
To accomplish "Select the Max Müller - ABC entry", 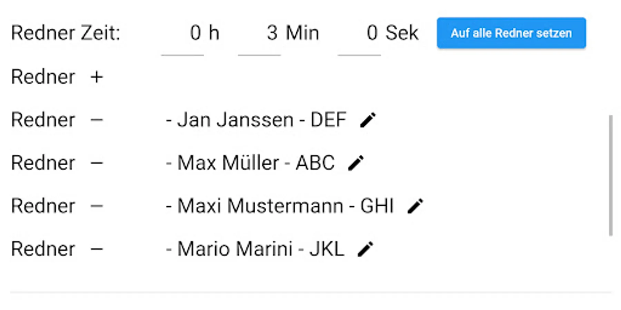I will [x=250, y=163].
